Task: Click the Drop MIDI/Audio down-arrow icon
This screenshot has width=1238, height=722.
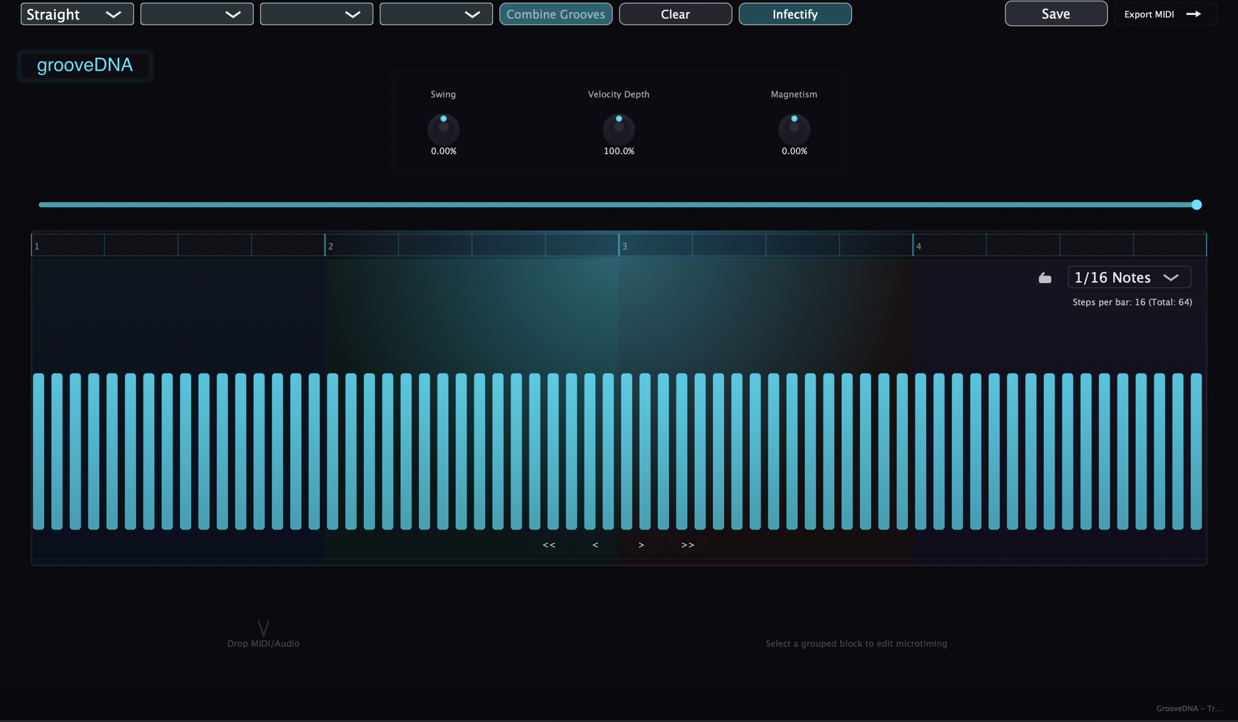Action: pyautogui.click(x=263, y=630)
